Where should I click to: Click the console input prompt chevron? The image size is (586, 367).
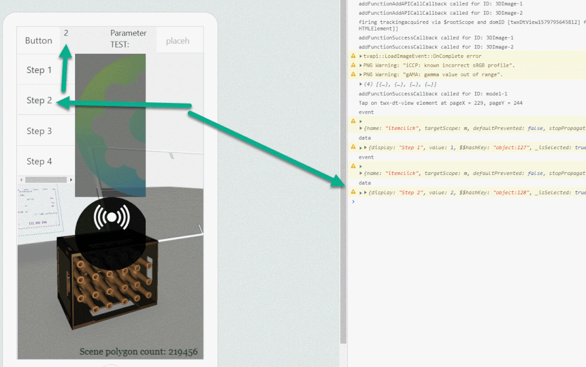pos(353,201)
